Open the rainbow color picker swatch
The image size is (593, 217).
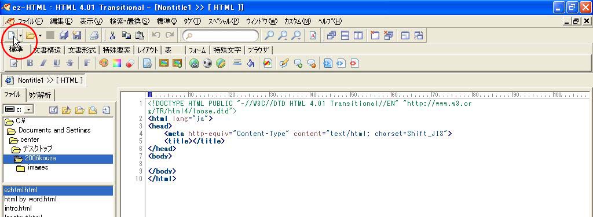(x=116, y=63)
